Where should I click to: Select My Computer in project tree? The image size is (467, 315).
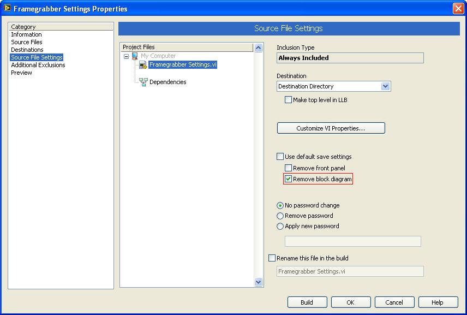click(x=158, y=56)
